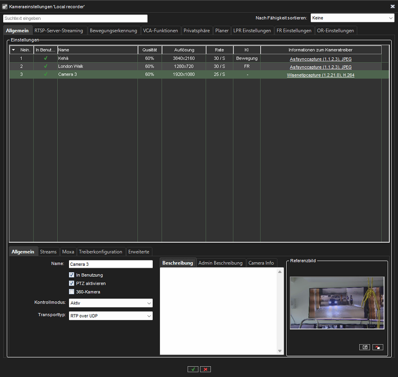Click the sort arrow in Nein. column header
Image resolution: width=398 pixels, height=377 pixels.
pos(14,50)
